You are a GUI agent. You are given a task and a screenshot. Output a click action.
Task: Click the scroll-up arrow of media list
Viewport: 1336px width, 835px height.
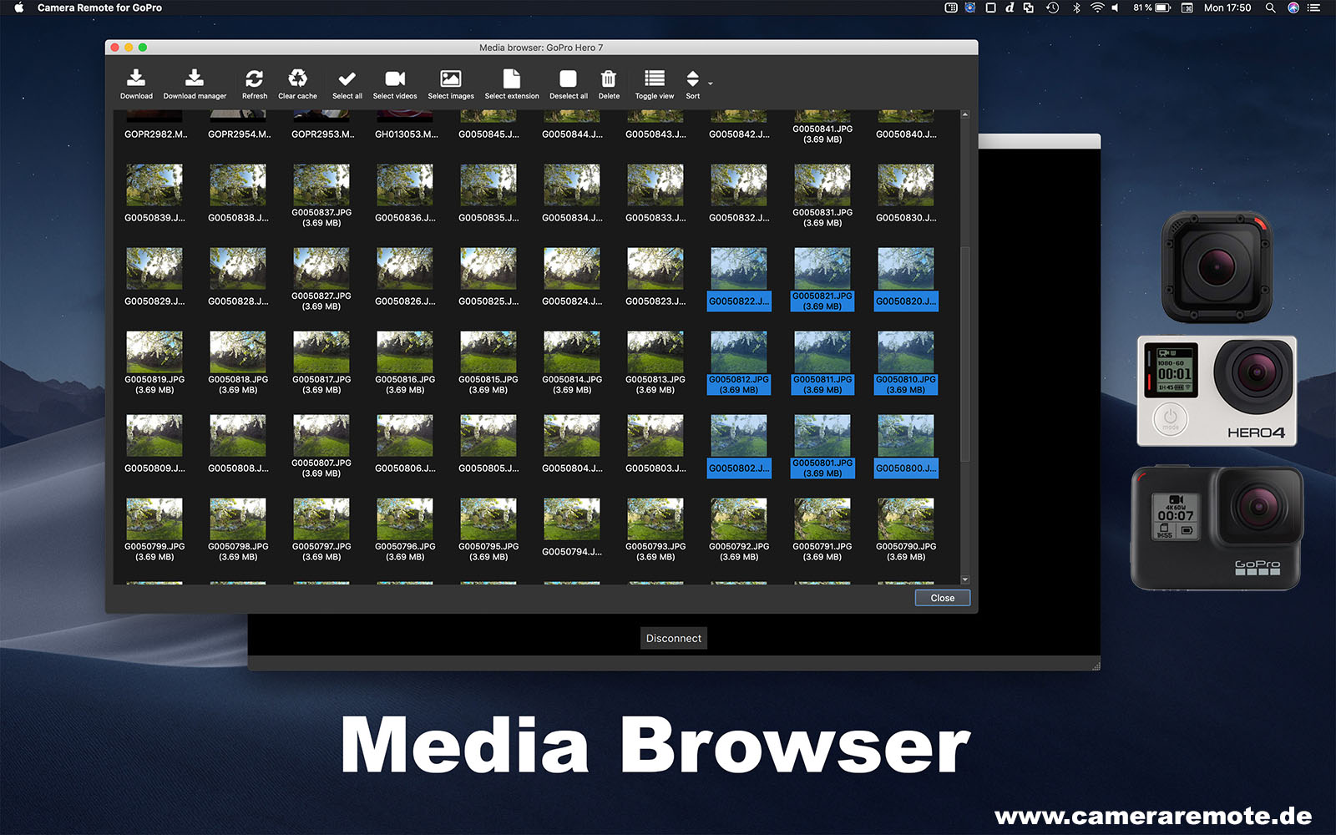965,114
